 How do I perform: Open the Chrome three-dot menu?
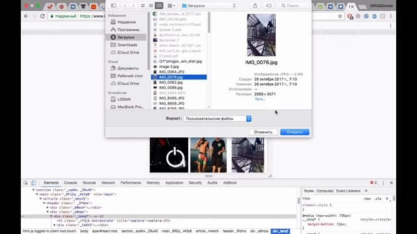point(391,16)
